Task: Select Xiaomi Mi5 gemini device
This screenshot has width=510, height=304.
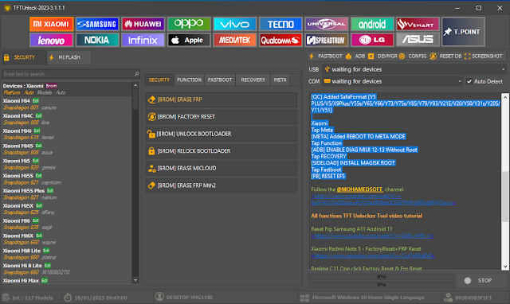Action: [x=67, y=164]
